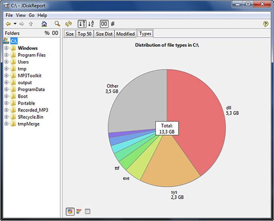Select the MP3Toolkit folder

click(29, 76)
